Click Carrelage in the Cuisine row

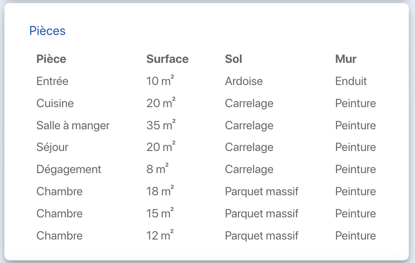click(249, 104)
